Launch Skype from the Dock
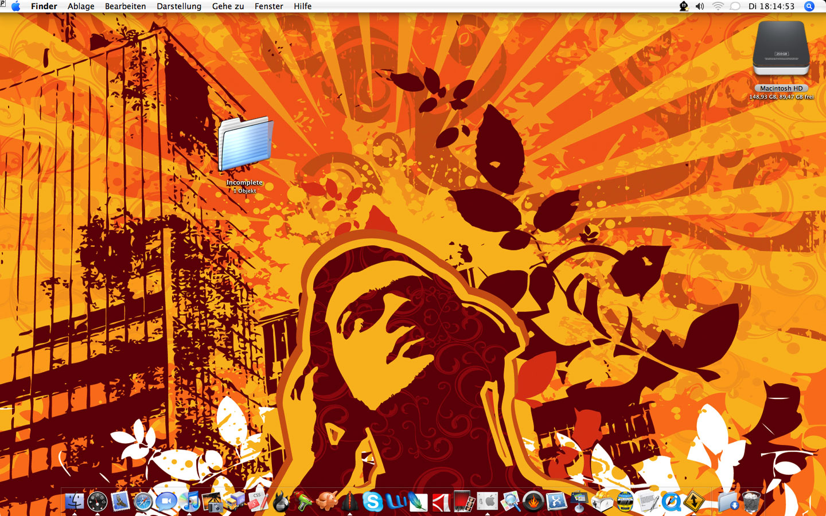 point(373,502)
